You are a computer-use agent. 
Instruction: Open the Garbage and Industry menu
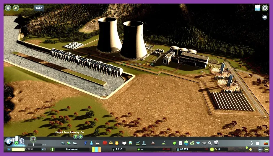[x=97, y=143]
